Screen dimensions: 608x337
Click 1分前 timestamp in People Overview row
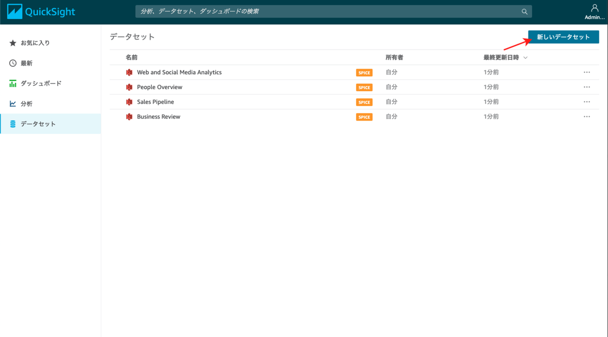(491, 87)
